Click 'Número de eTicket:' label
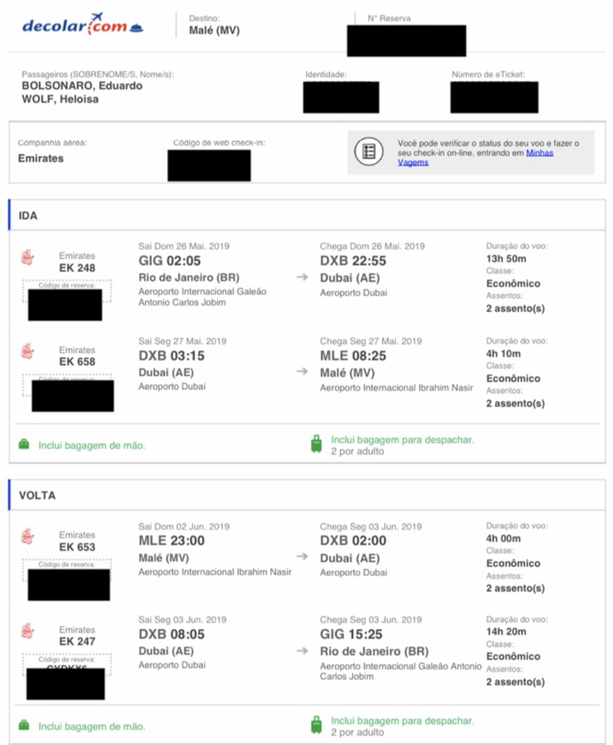Screen dimensions: 613x745 coord(489,75)
